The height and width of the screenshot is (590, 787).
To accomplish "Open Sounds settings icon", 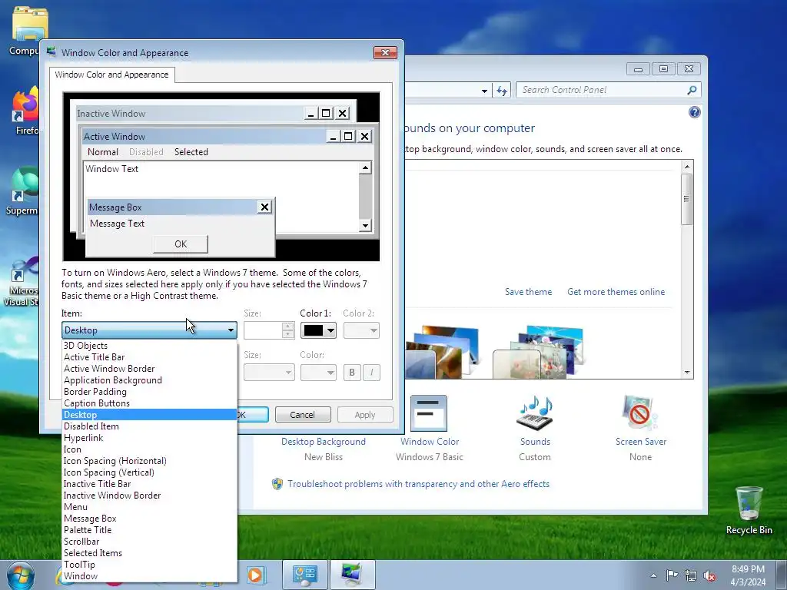I will [x=535, y=413].
